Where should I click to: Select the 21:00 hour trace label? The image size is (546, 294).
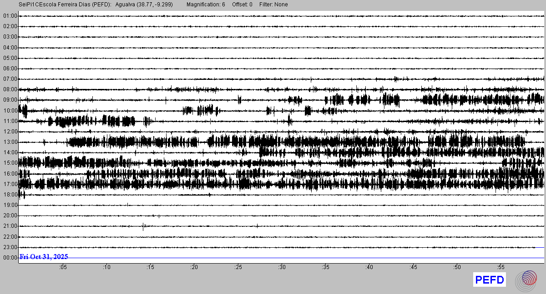tap(10, 226)
